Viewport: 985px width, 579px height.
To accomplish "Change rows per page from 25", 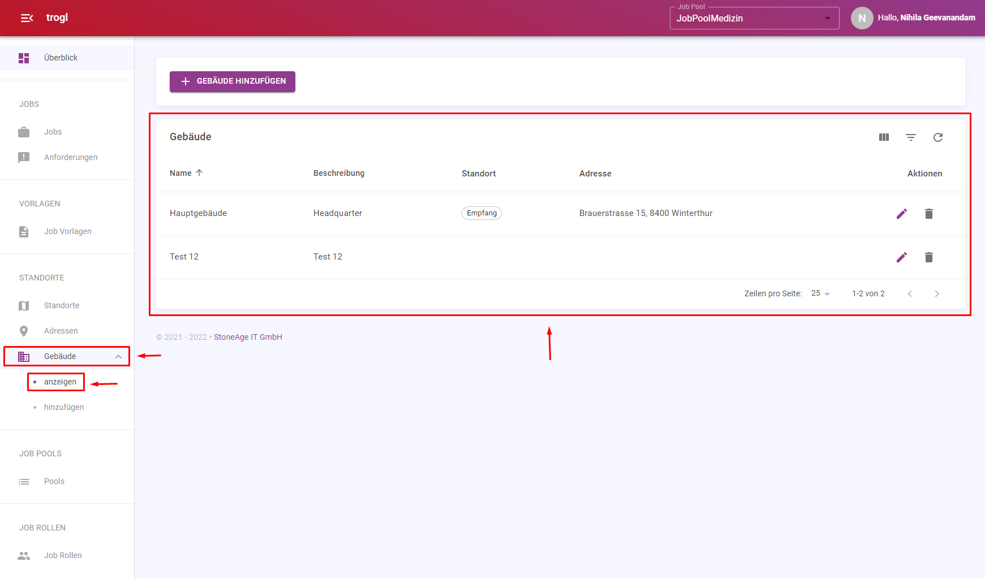I will (820, 293).
